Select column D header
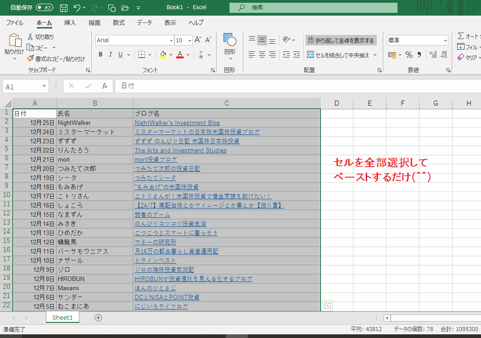Viewport: 481px width, 338px height. (x=337, y=103)
